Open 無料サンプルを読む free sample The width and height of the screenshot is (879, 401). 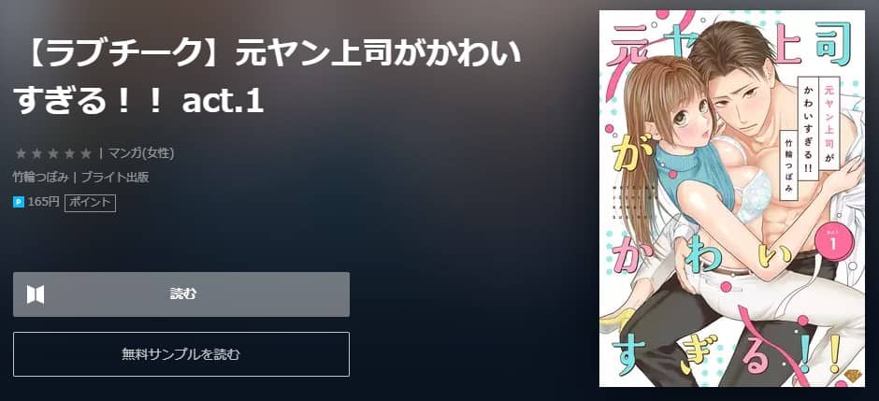coord(181,354)
